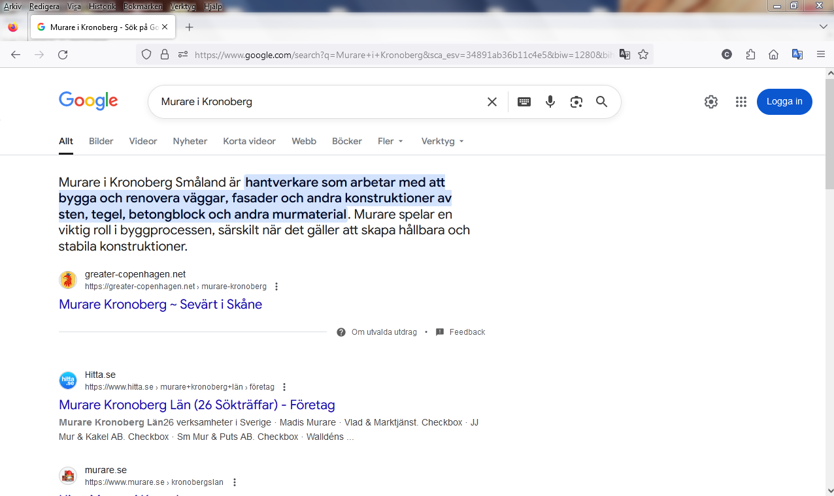Open Firefox extensions puzzle icon
This screenshot has height=496, width=834.
click(750, 55)
